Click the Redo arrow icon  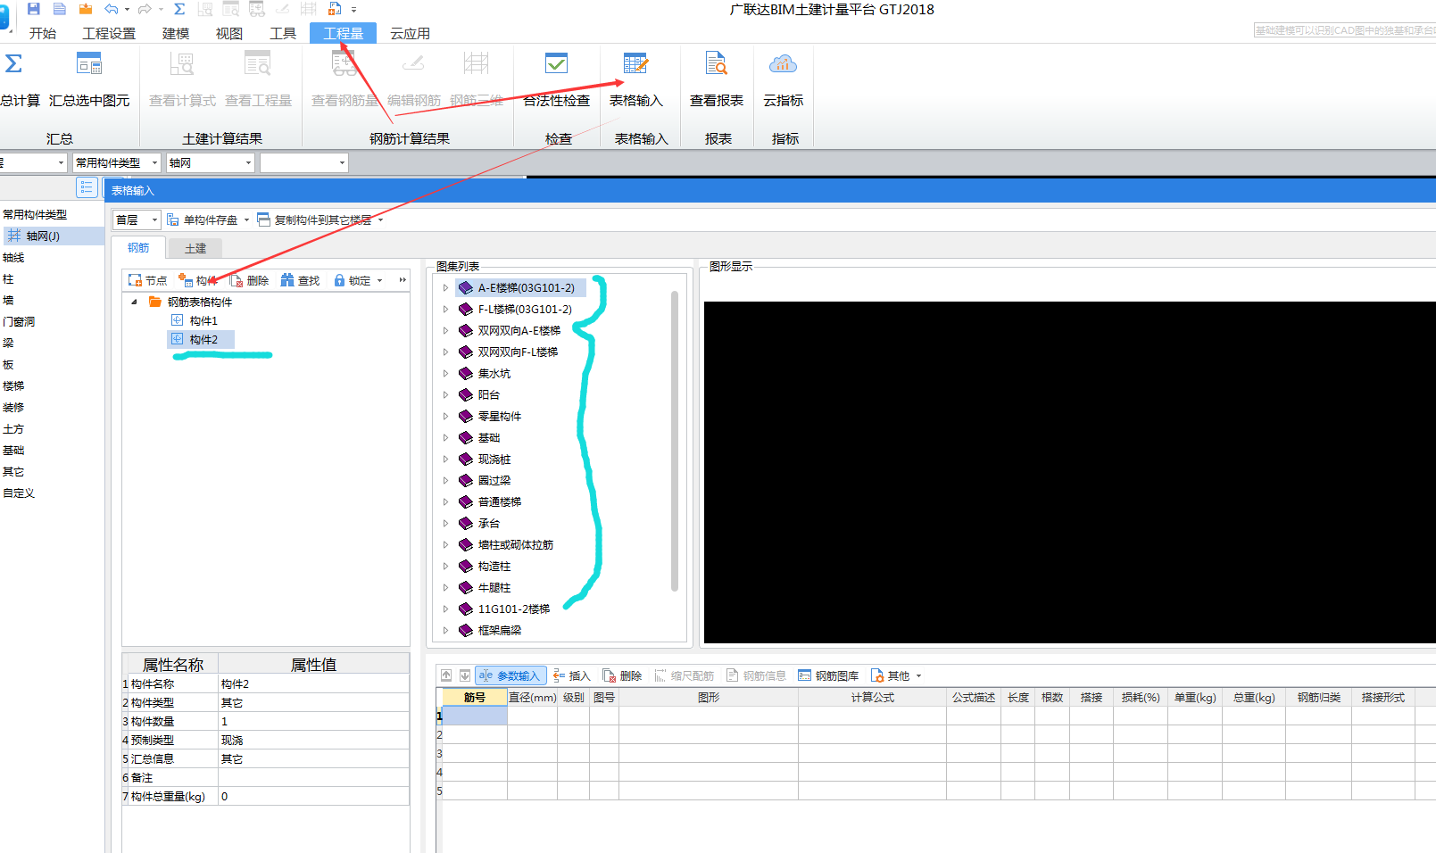coord(145,9)
